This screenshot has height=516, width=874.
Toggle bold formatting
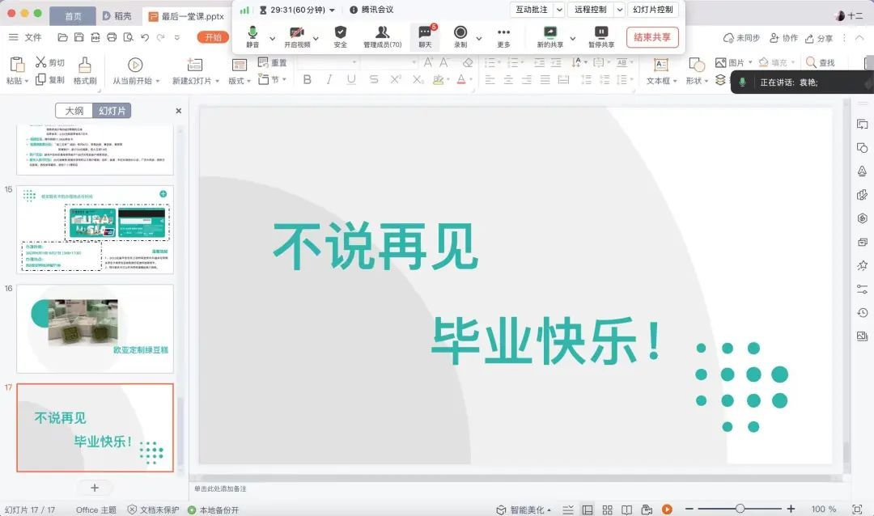[x=307, y=80]
